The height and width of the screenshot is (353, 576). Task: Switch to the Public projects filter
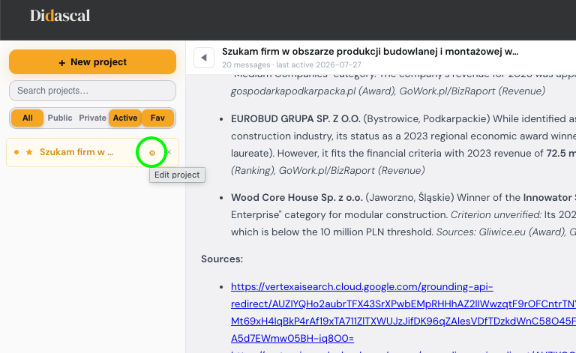pyautogui.click(x=60, y=118)
